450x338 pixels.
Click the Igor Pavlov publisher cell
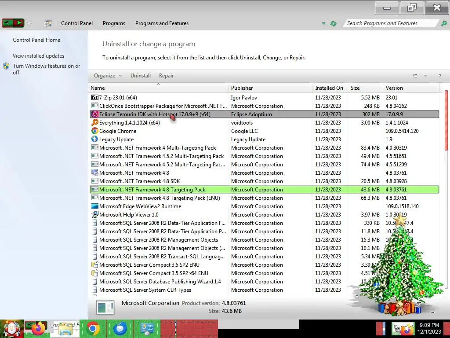(244, 97)
